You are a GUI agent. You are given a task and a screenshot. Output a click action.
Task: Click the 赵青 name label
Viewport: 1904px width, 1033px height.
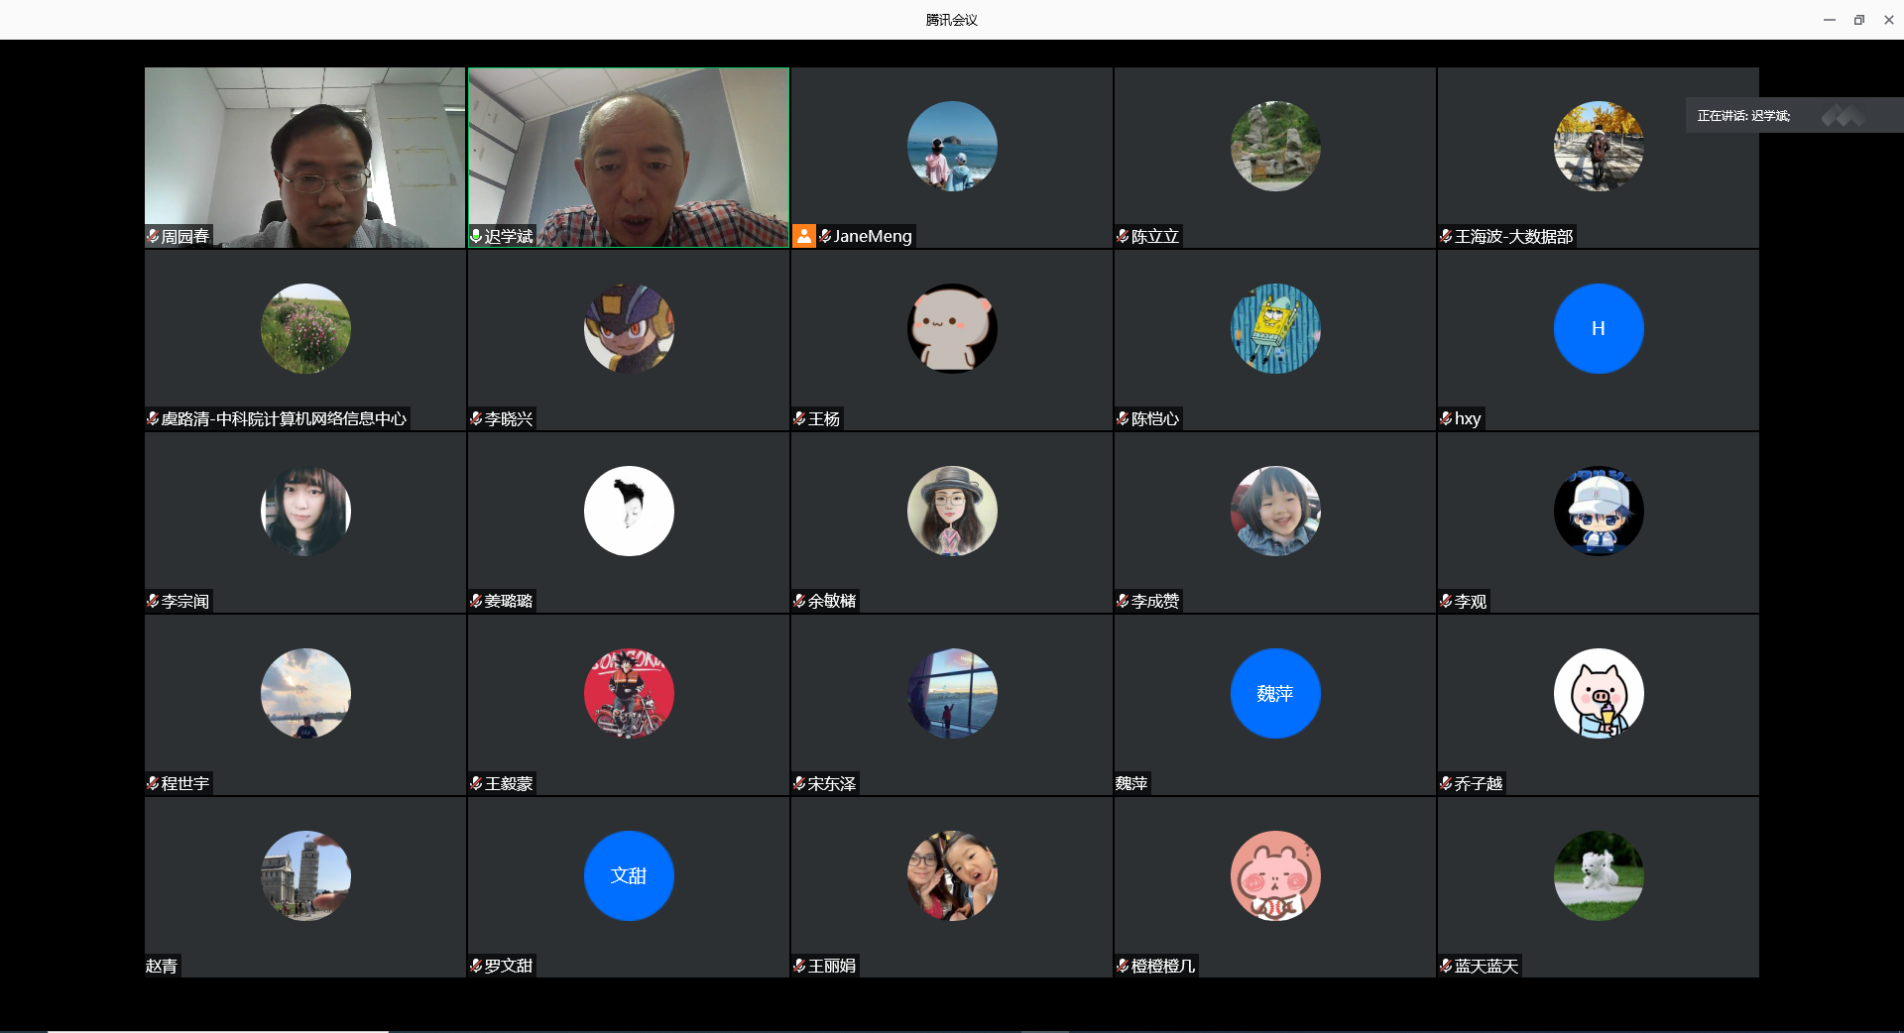[x=162, y=966]
